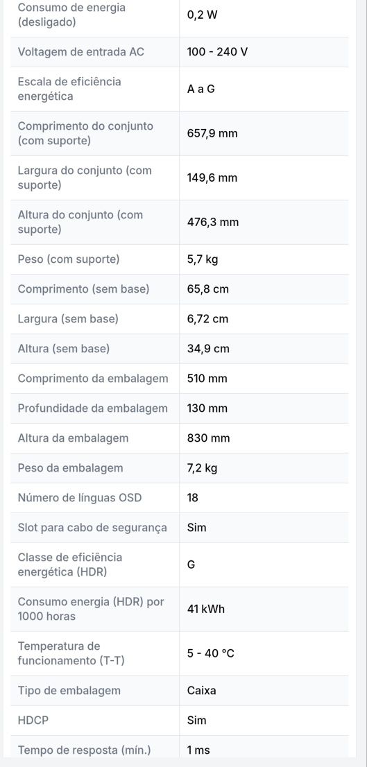Select the 41 kWh consumption value
This screenshot has height=767, width=367.
206,610
